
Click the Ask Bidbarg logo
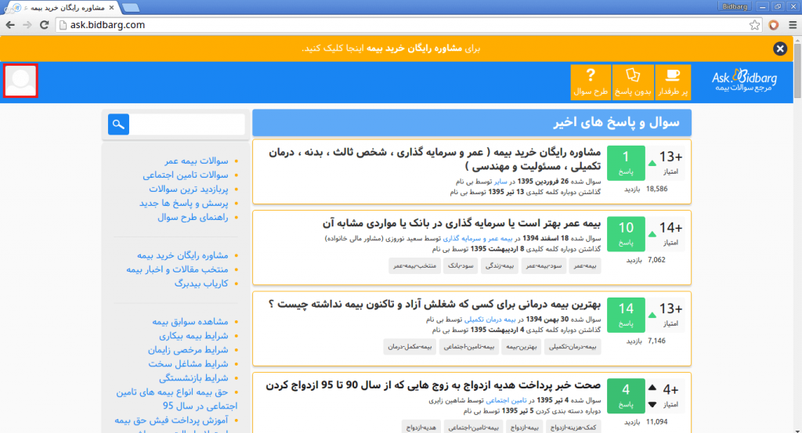(744, 81)
